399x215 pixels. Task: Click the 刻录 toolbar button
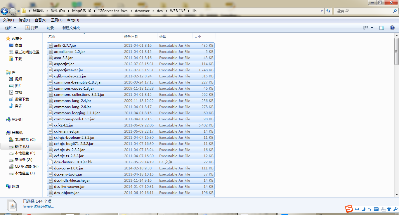click(50, 28)
